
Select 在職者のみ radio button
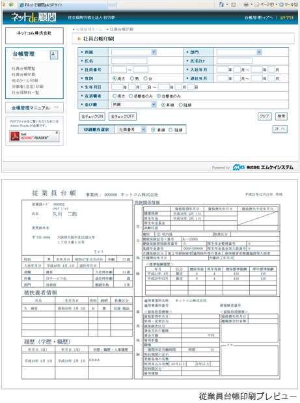[x=159, y=96]
